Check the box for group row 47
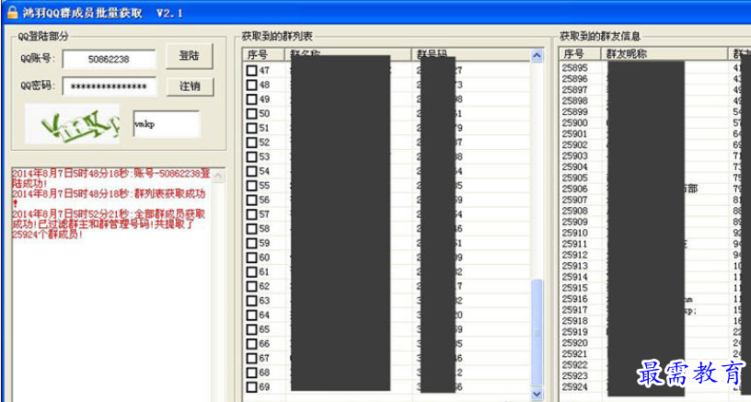Screen dimensions: 751x402 click(x=252, y=71)
